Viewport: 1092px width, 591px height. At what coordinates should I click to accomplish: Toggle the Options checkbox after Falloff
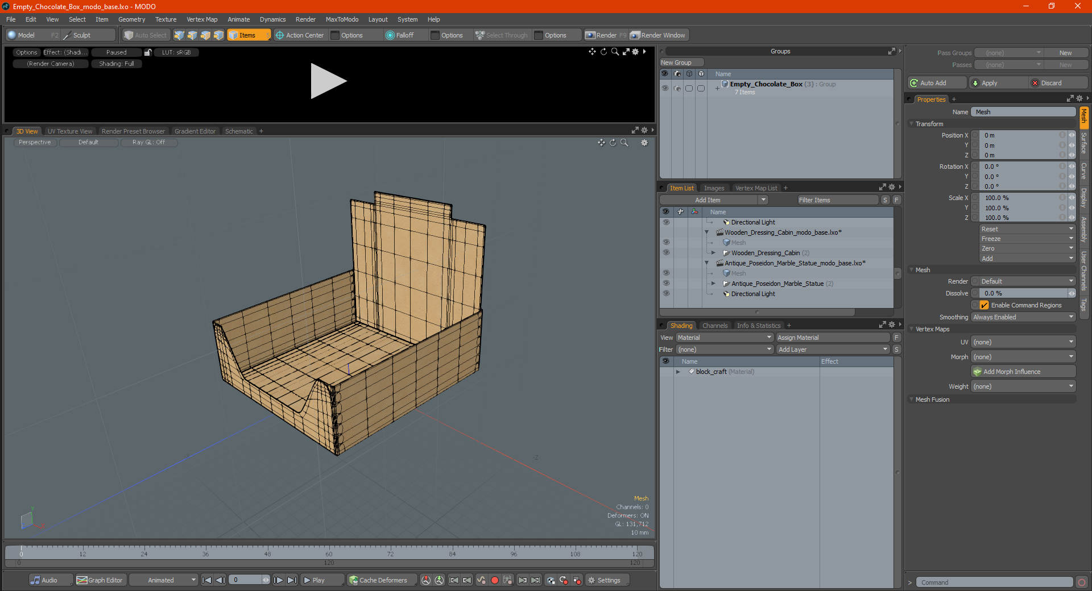[x=435, y=35]
